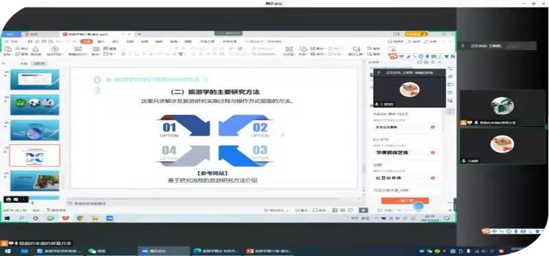Select the 开始 ribbon tab
Image resolution: width=549 pixels, height=256 pixels.
click(x=86, y=42)
